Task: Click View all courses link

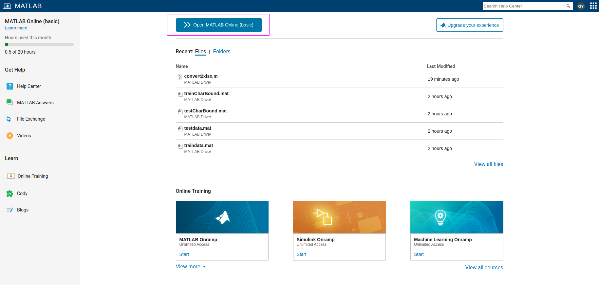Action: pos(484,268)
